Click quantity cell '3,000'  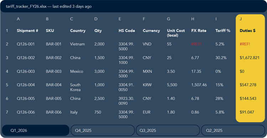tap(99, 71)
